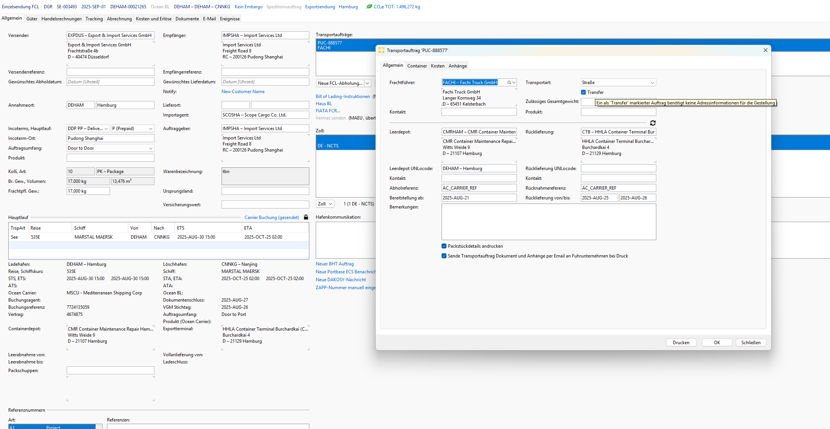Click the magnifier icon in Frachtführer field
The width and height of the screenshot is (830, 429).
[x=509, y=83]
